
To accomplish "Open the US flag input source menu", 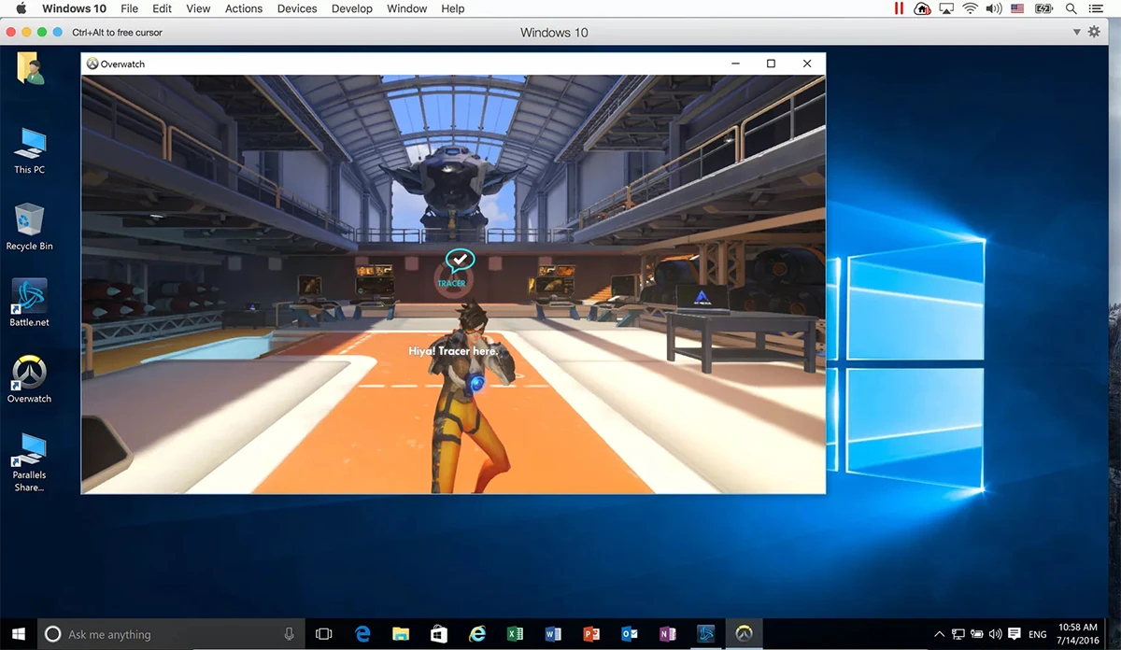I will [x=1017, y=7].
